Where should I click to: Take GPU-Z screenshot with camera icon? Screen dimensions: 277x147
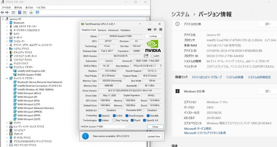pyautogui.click(x=149, y=30)
